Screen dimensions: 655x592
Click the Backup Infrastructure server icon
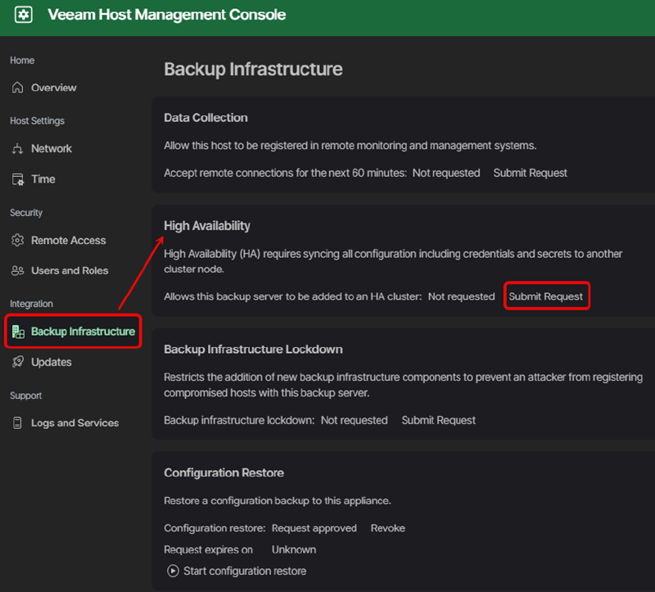[18, 332]
